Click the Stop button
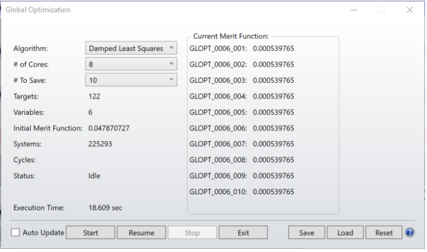 pyautogui.click(x=192, y=233)
